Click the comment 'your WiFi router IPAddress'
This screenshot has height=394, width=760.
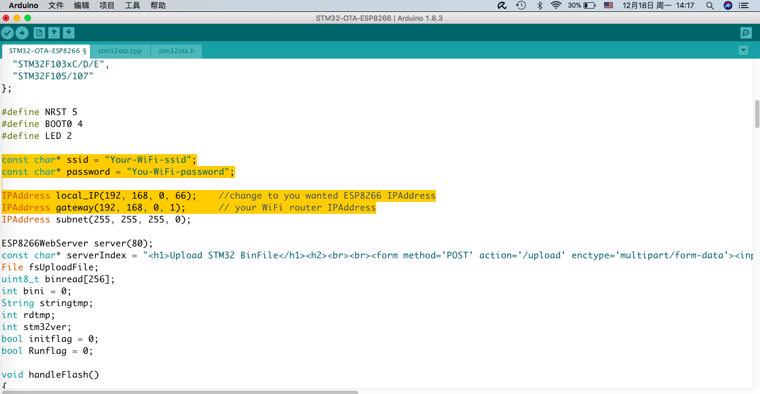point(297,207)
